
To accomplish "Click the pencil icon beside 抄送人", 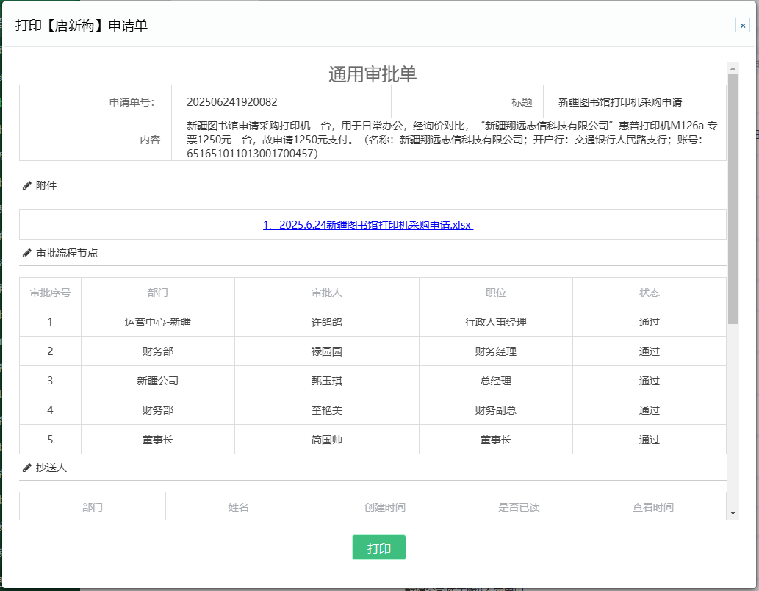I will tap(27, 468).
